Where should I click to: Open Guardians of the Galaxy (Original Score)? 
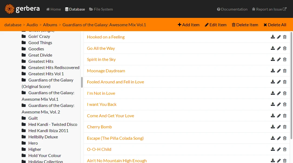48,83
